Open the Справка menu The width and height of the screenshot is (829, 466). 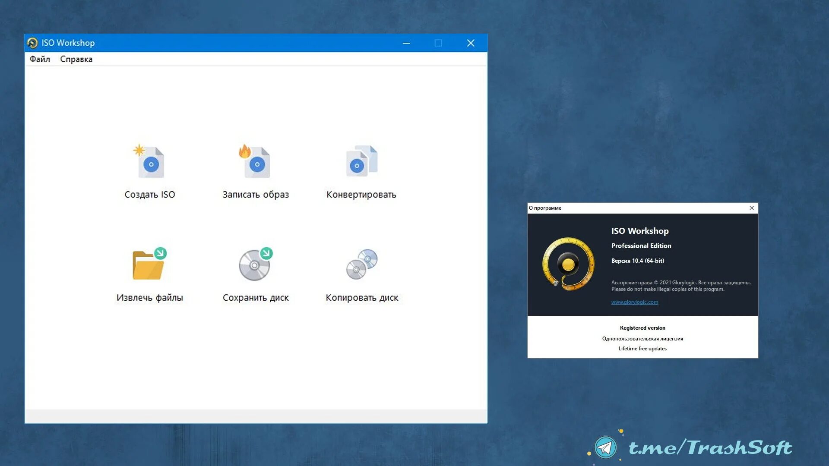(x=76, y=59)
